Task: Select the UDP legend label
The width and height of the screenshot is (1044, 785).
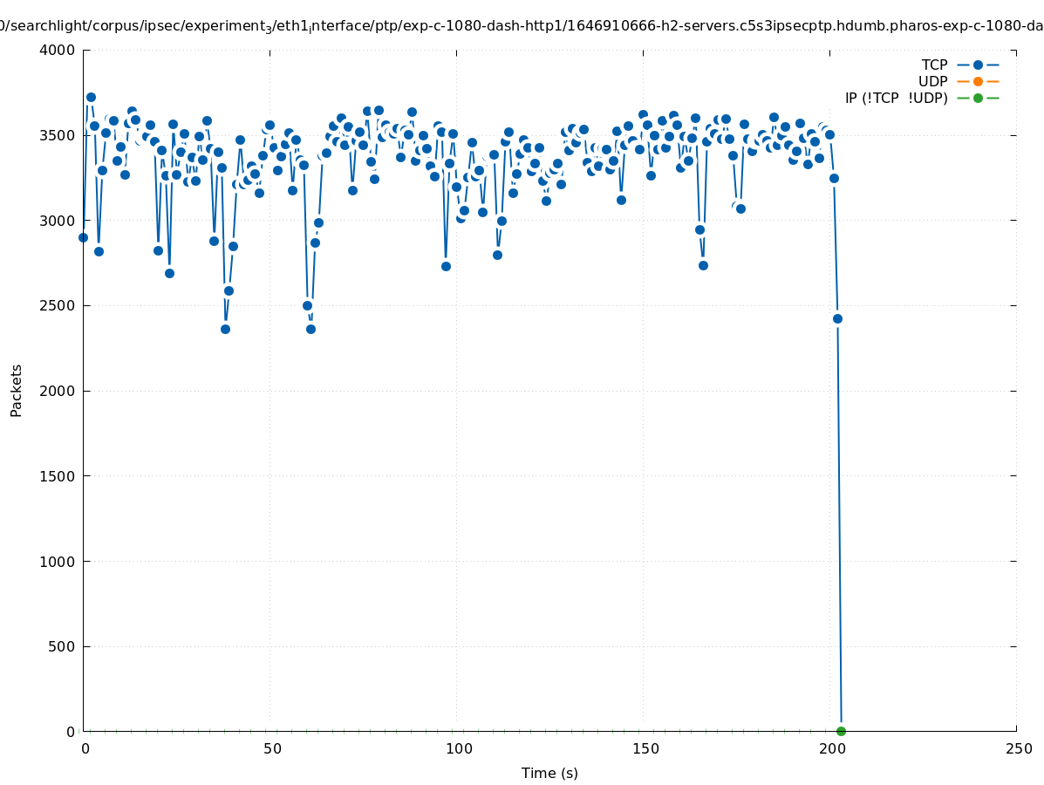Action: (932, 81)
